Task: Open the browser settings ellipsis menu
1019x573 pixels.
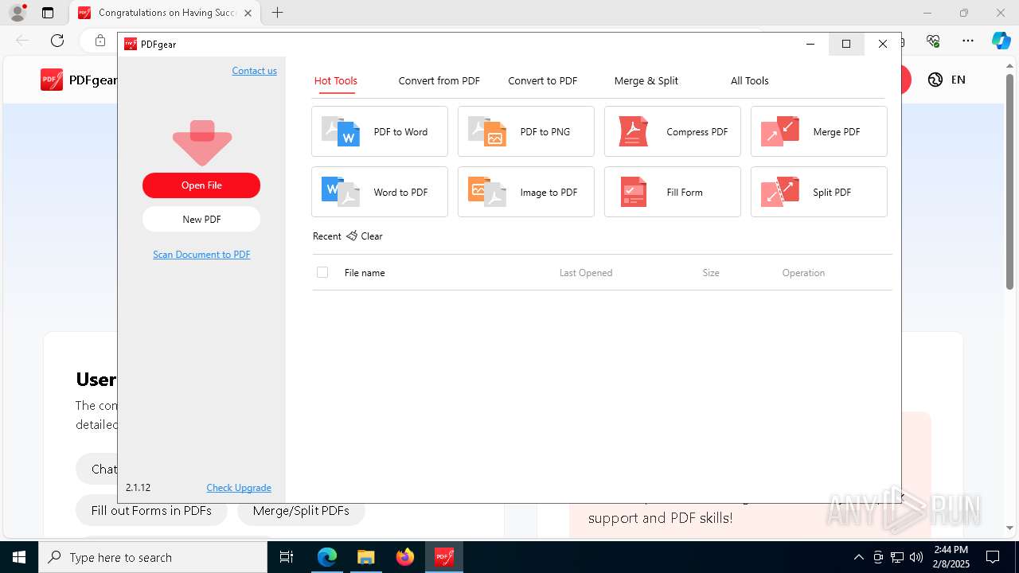Action: [x=968, y=41]
